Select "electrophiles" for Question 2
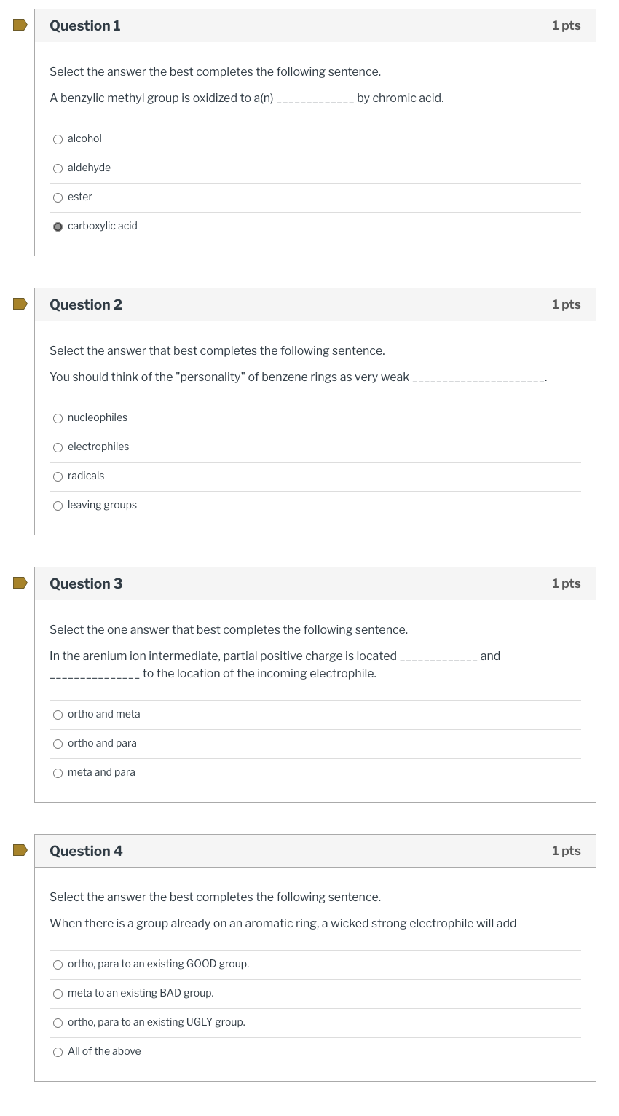 coord(58,447)
